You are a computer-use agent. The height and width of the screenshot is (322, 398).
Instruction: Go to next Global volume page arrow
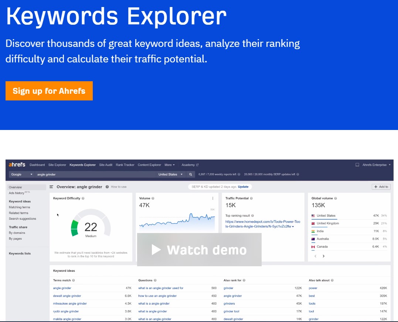tap(324, 256)
